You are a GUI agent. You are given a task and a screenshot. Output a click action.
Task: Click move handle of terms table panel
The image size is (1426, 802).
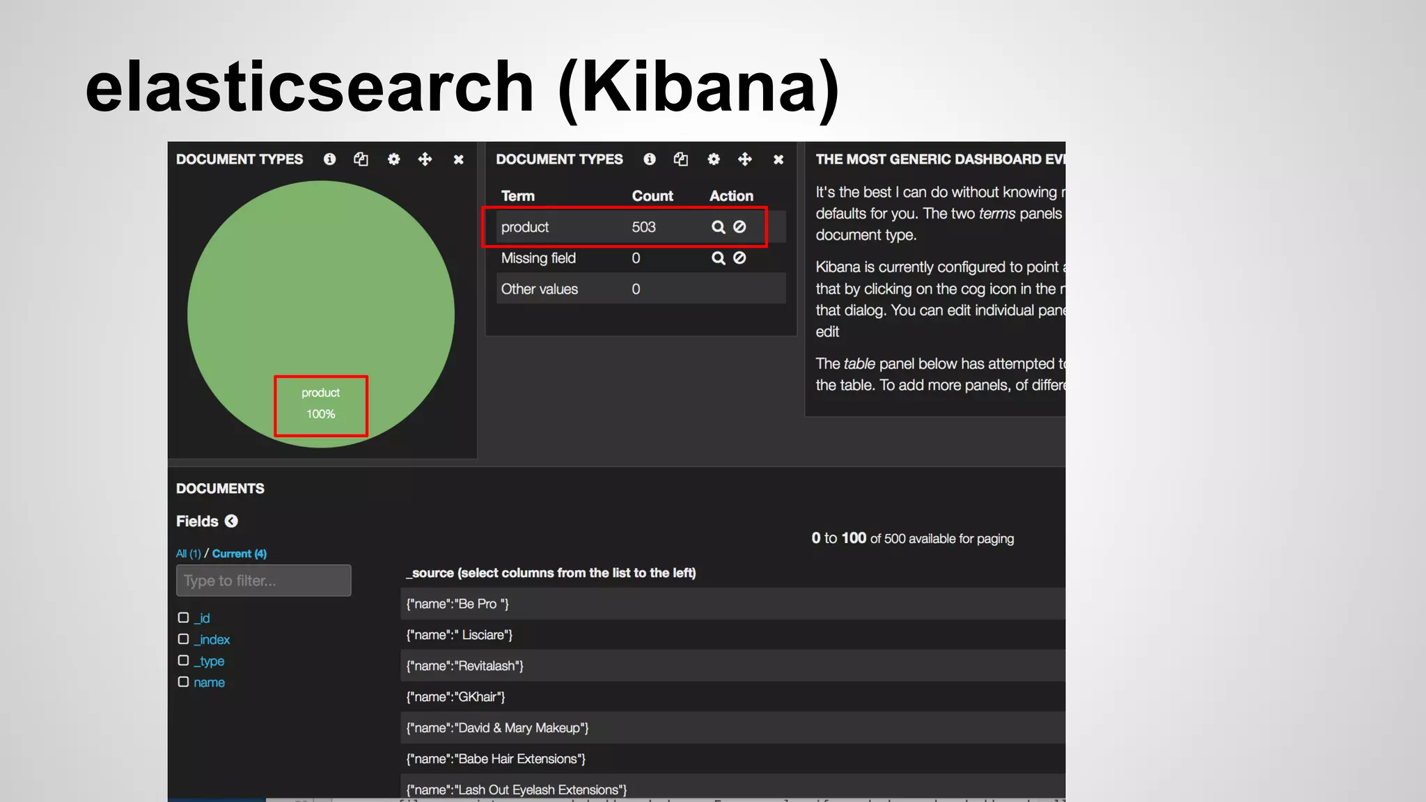click(745, 159)
